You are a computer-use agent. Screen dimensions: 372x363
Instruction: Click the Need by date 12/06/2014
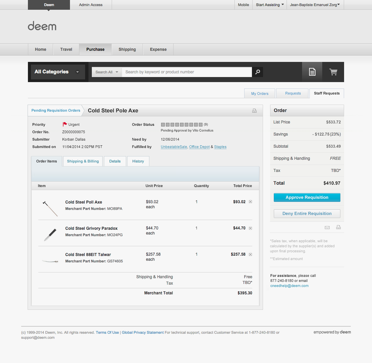(170, 140)
